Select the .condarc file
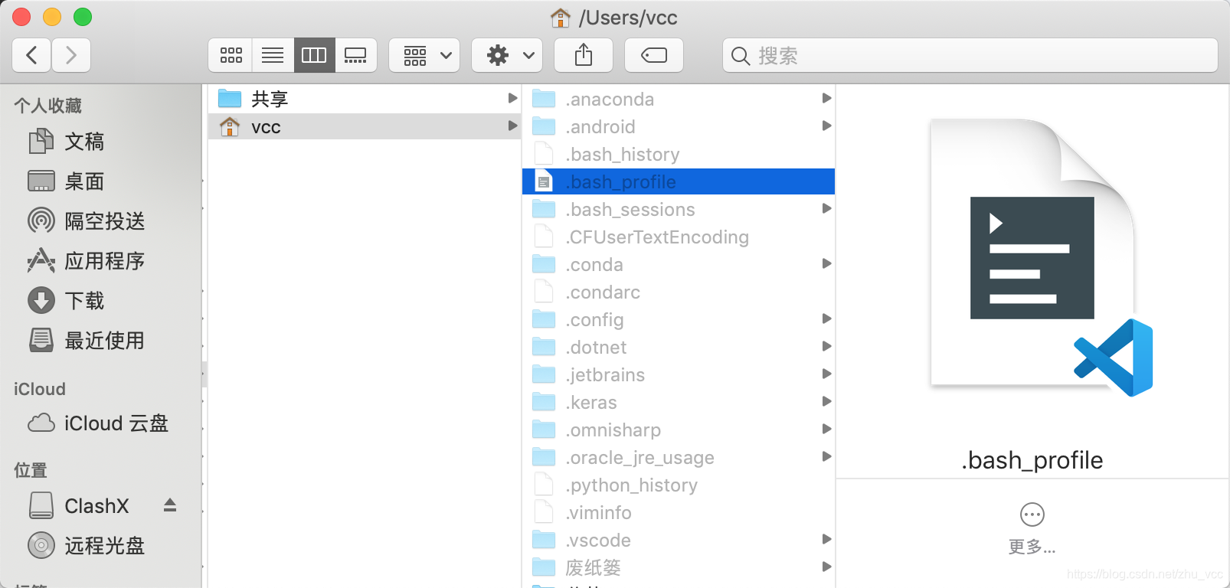The width and height of the screenshot is (1230, 588). click(679, 292)
